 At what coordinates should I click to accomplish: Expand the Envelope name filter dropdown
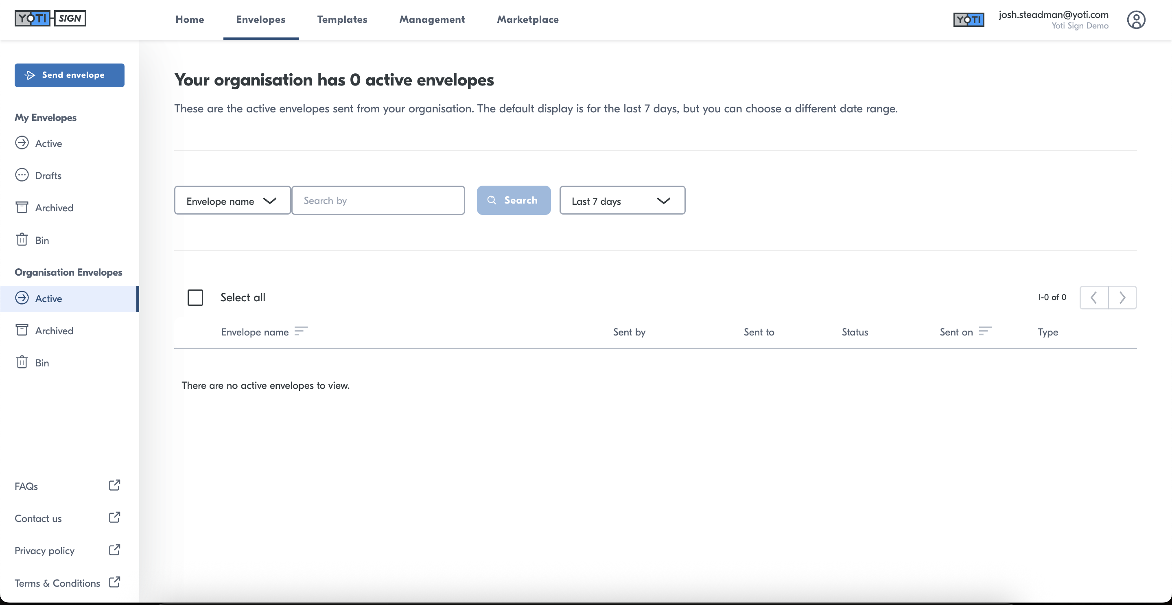pos(232,200)
